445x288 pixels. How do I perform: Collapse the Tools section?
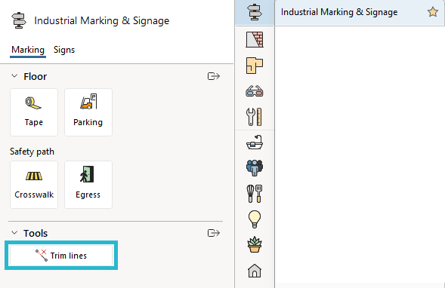point(14,233)
